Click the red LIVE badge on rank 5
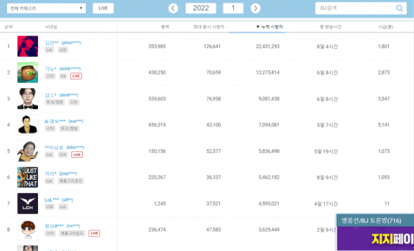 pos(77,154)
